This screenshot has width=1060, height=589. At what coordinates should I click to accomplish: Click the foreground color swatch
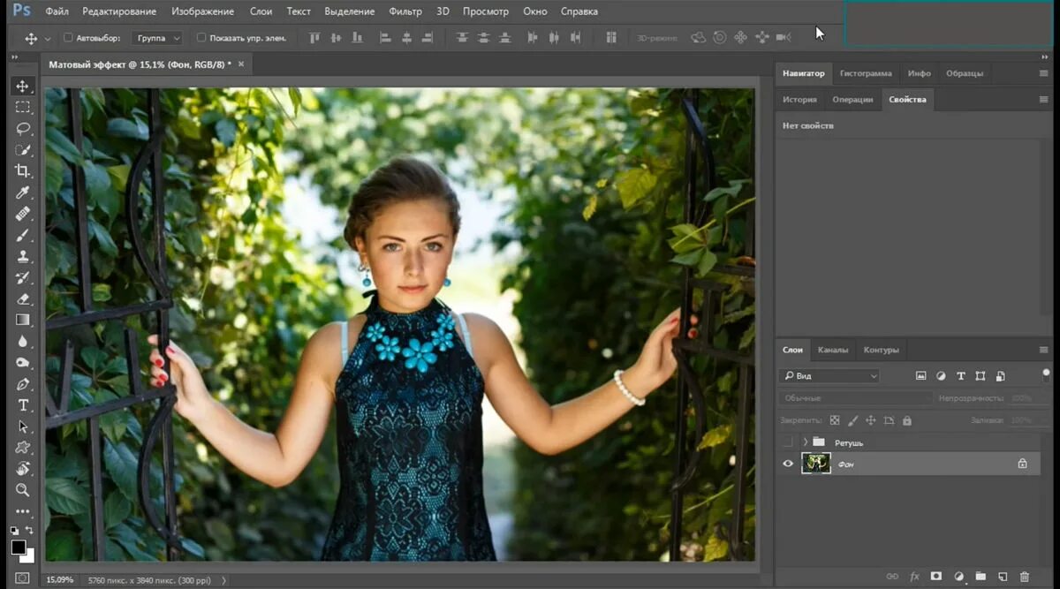19,547
